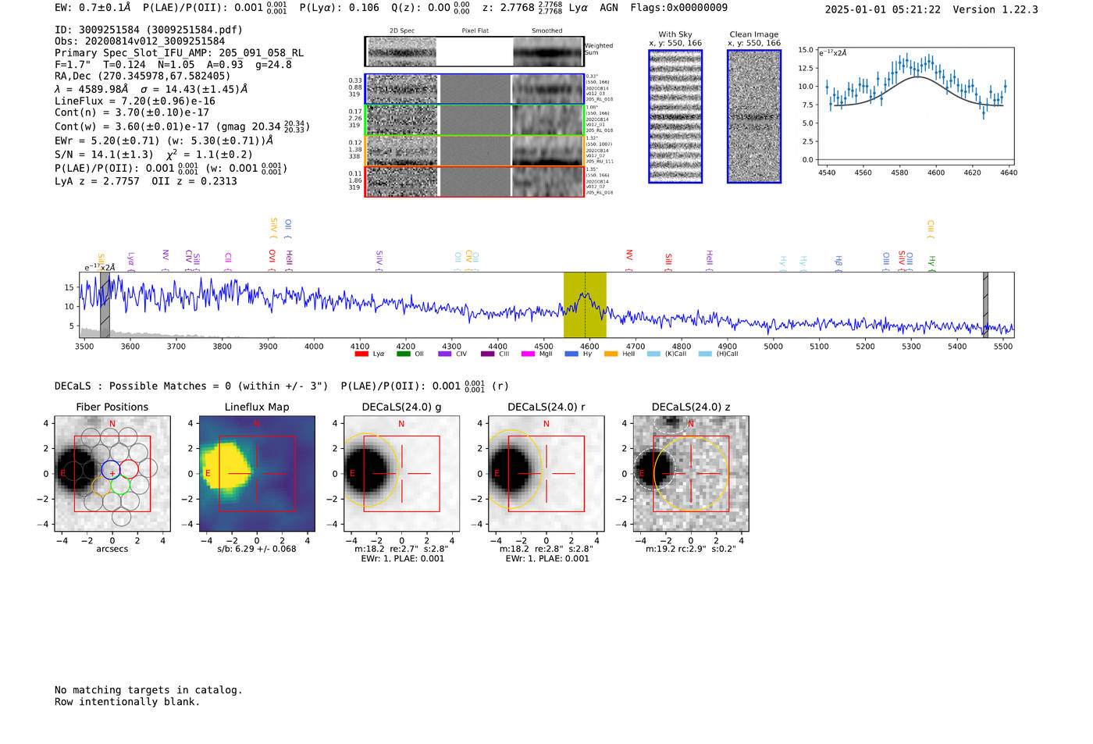This screenshot has width=1093, height=744.
Task: Click the 'm:19.2 rc:2.9" s:0.2"' caption
Action: 691,549
